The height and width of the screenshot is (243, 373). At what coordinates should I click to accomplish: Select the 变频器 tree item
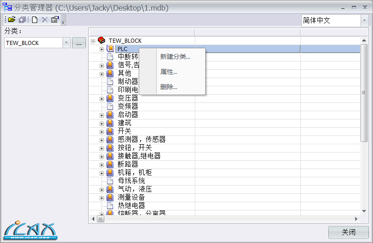pos(128,106)
